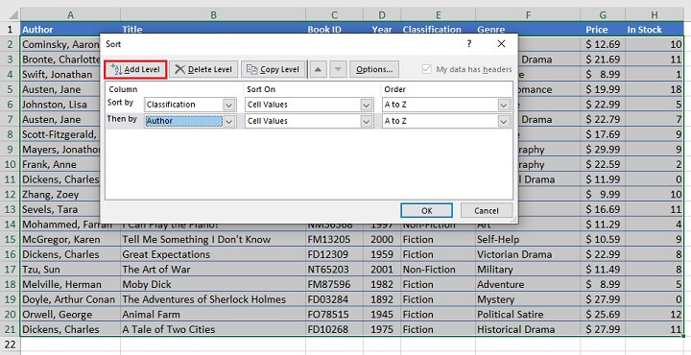The height and width of the screenshot is (355, 691).
Task: Click cell 'Great Expectations'
Action: (x=213, y=254)
